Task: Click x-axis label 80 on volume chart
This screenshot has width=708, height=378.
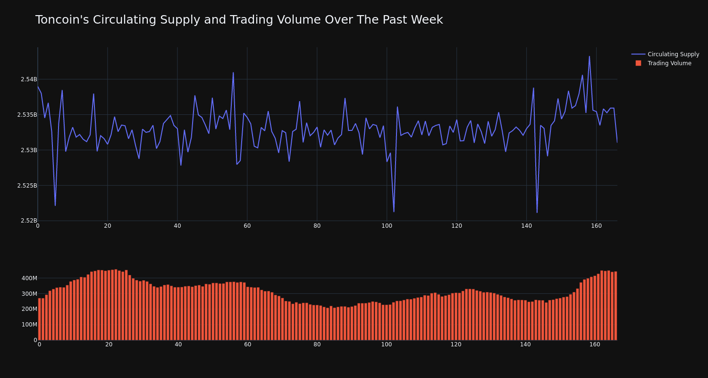Action: [317, 345]
